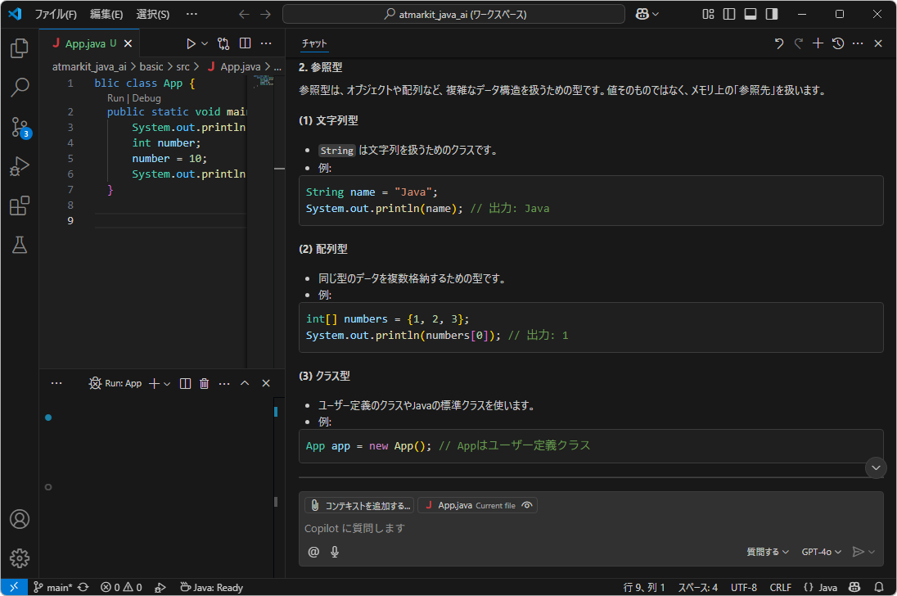The image size is (897, 596).
Task: Start voice input with the microphone icon
Action: click(x=335, y=552)
